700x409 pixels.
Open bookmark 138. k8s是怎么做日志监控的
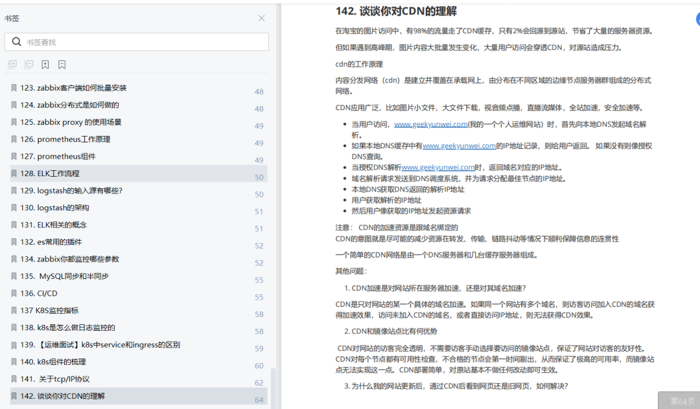(x=139, y=328)
